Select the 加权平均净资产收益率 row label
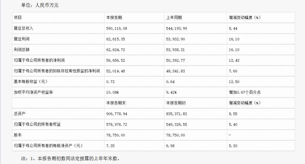305x164 pixels. (33, 92)
